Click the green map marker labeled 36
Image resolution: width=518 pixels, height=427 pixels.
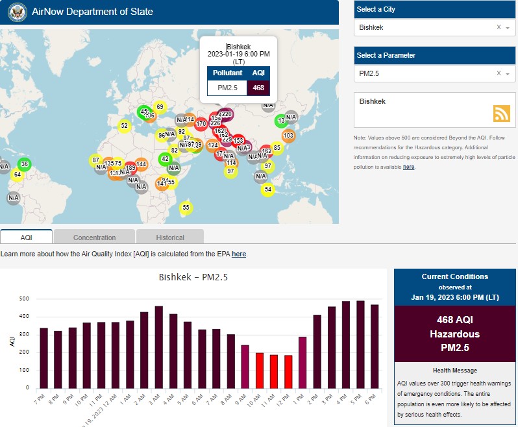point(25,164)
